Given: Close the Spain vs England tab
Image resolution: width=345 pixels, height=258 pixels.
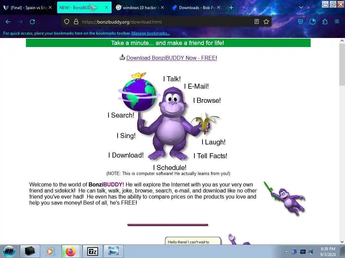Looking at the screenshot, I should tap(50, 7).
